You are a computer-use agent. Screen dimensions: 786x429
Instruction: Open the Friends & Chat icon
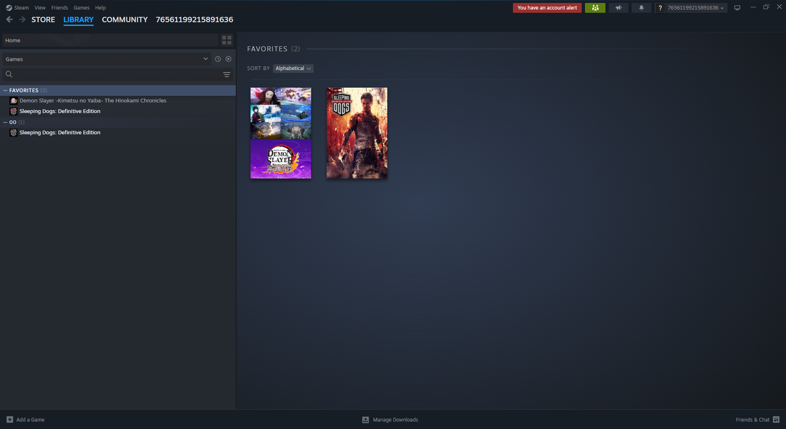776,420
